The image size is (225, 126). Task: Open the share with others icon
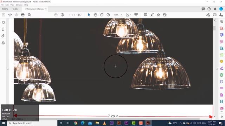[x=221, y=15]
